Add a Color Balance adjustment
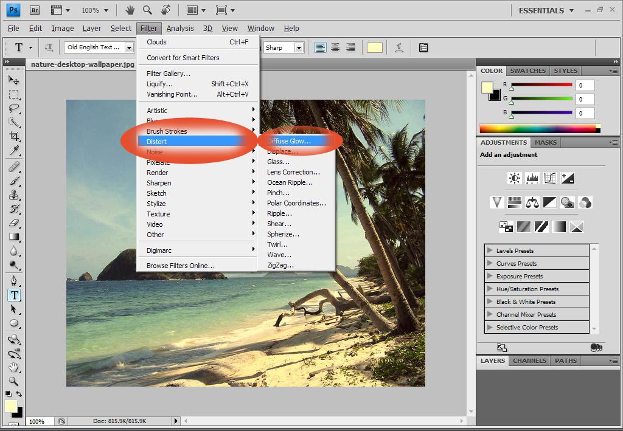 532,203
